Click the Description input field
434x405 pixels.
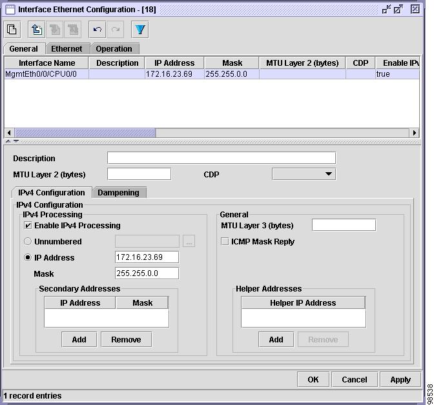(x=222, y=158)
